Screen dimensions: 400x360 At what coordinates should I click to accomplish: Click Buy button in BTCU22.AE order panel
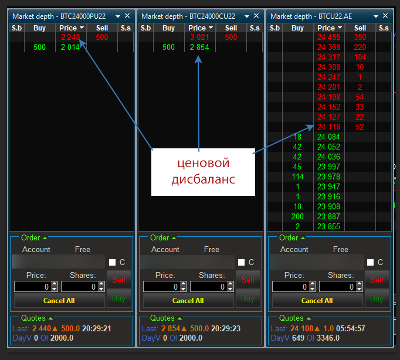click(377, 298)
